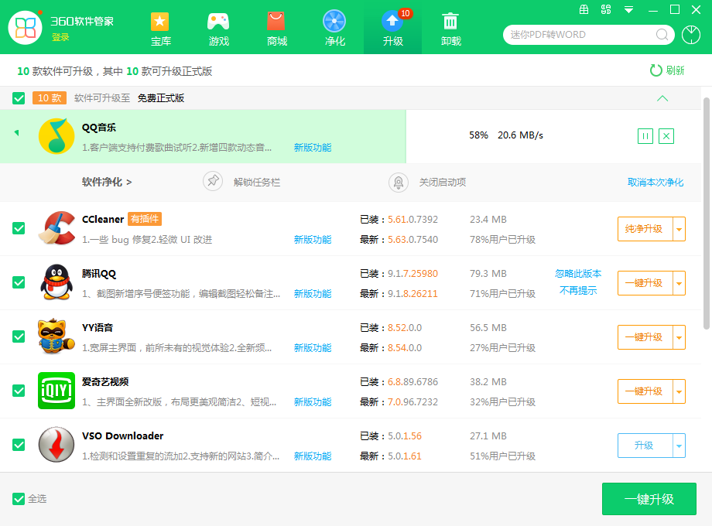Screen dimensions: 712x526
Task: Uncheck the YY语音 checkbox
Action: point(19,336)
